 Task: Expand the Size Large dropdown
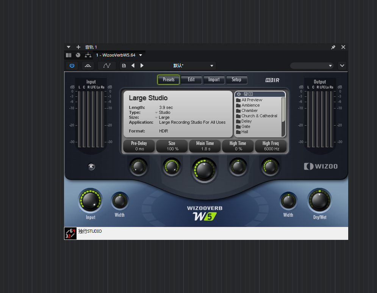tap(156, 118)
